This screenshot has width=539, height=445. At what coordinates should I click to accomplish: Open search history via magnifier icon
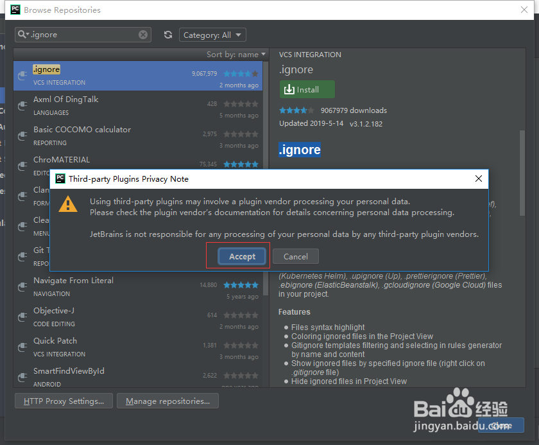tap(23, 35)
